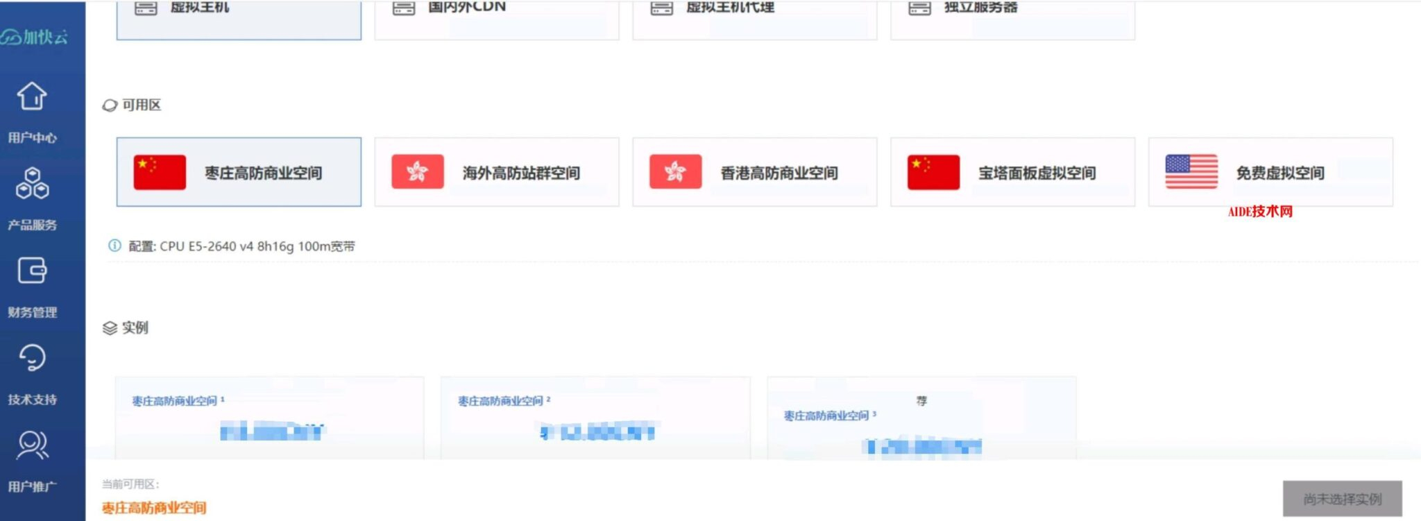
Task: Select 枣庄高防商业空间 availability zone
Action: 239,172
